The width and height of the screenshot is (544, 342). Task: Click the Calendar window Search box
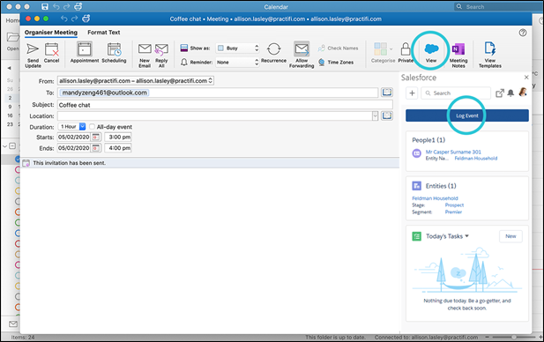[x=498, y=6]
